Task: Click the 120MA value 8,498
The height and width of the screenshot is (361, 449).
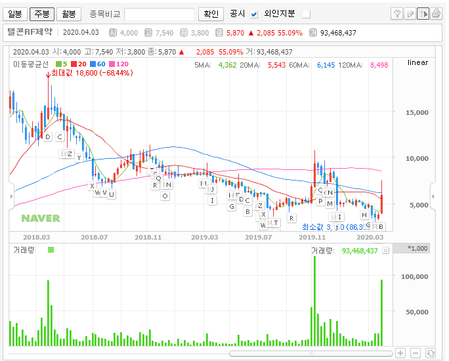Action: coord(379,65)
